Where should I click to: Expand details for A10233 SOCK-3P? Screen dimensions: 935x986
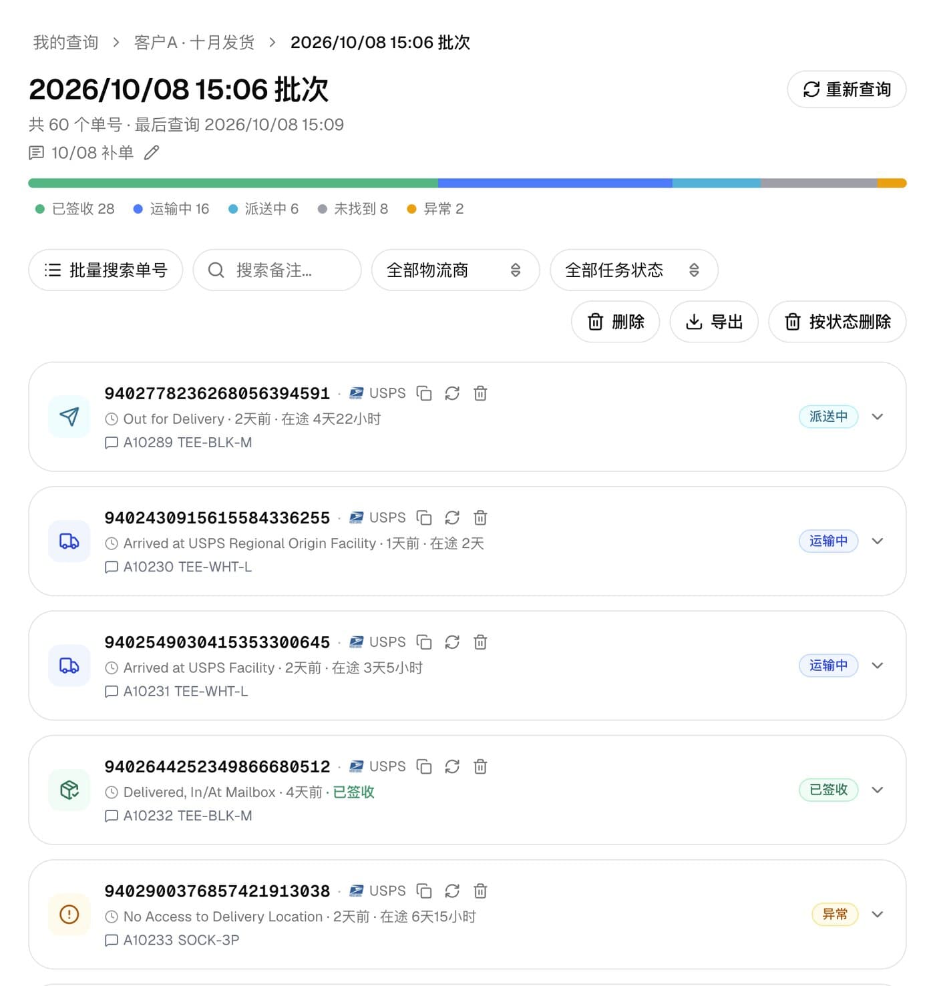point(878,914)
